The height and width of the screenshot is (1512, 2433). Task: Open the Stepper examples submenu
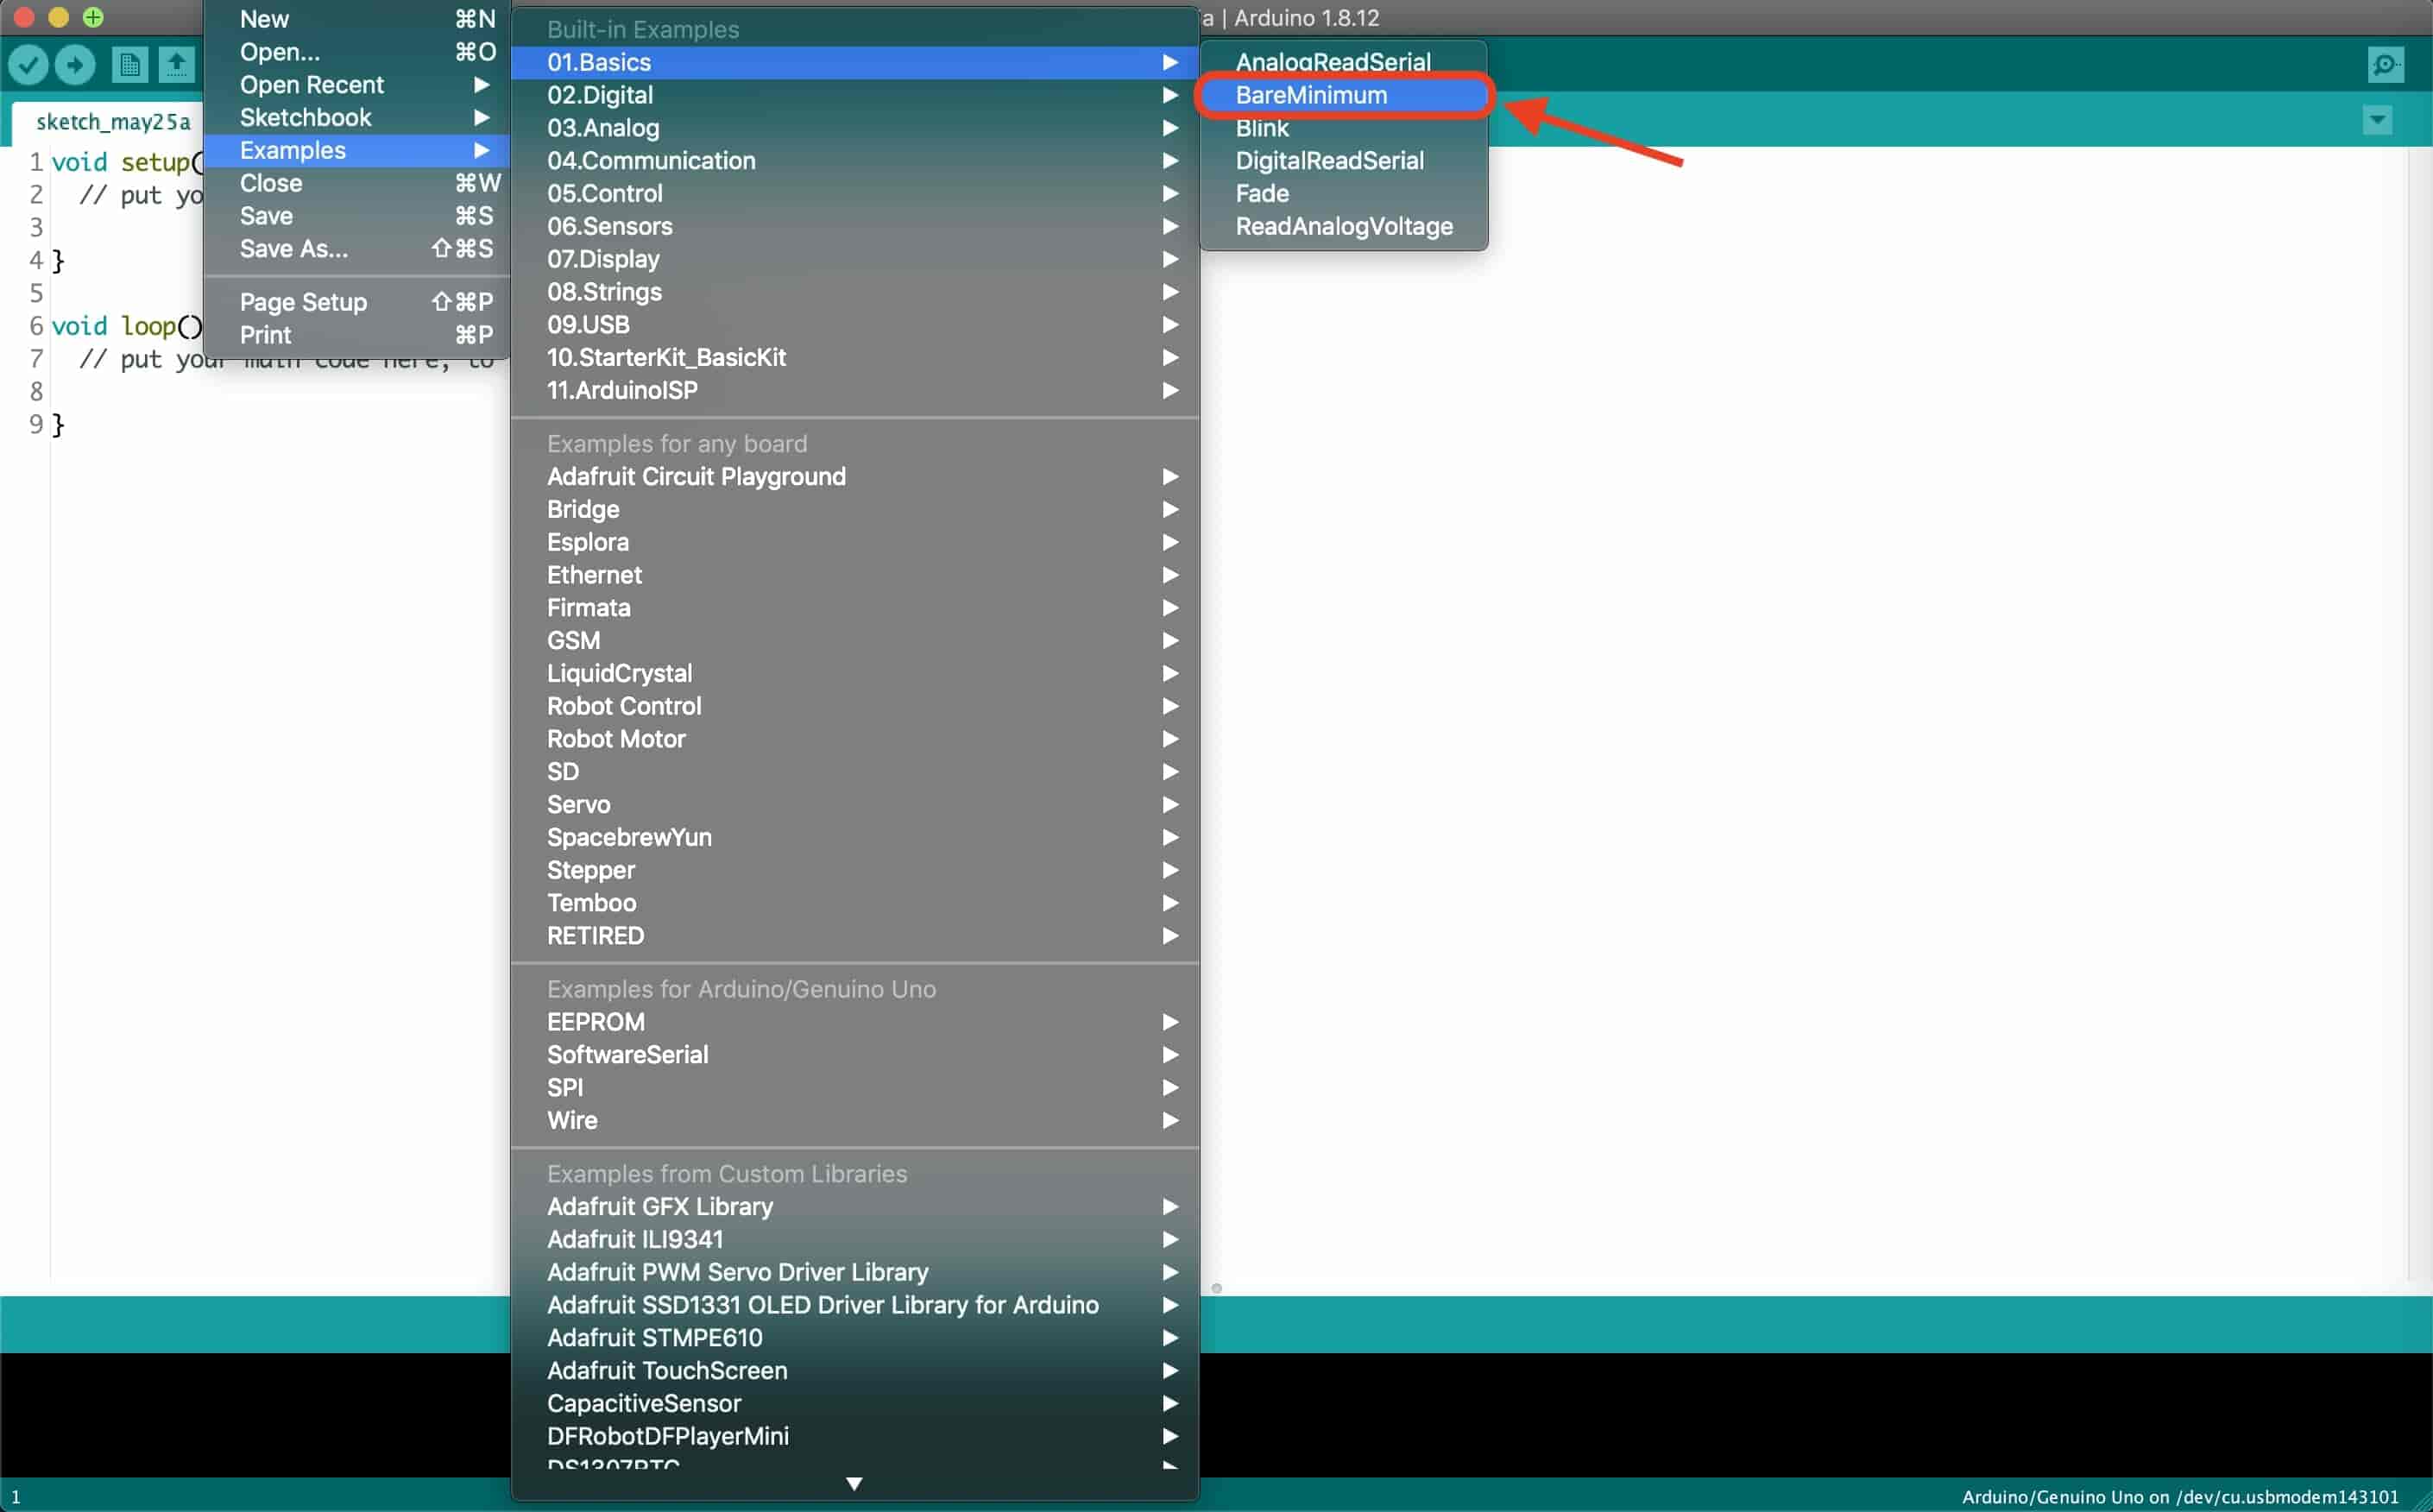tap(855, 871)
